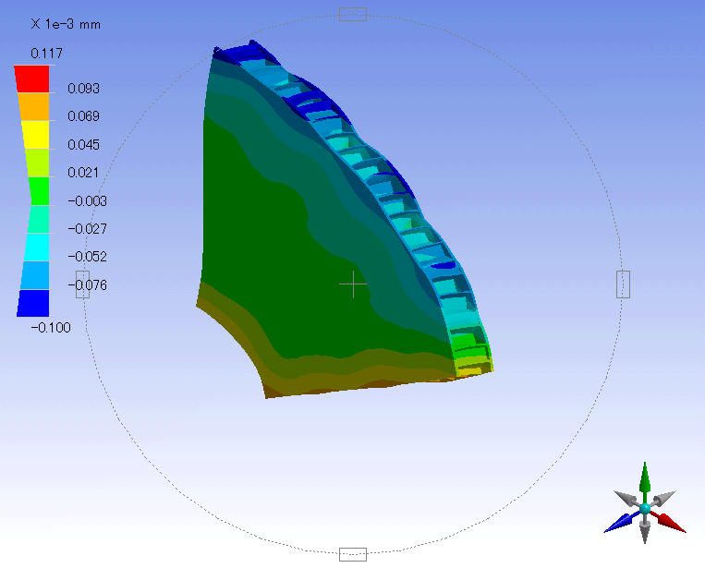
Task: Click the red legend color band
Action: pos(32,79)
